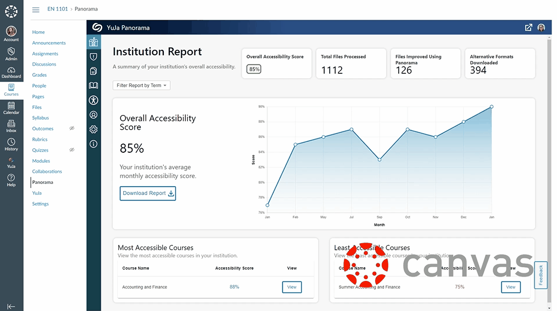Click the Alternative Formats Downloaded value 394
Screen dimensions: 557x311
478,70
